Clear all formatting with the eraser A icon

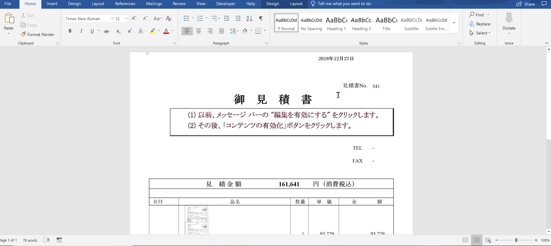tap(169, 18)
